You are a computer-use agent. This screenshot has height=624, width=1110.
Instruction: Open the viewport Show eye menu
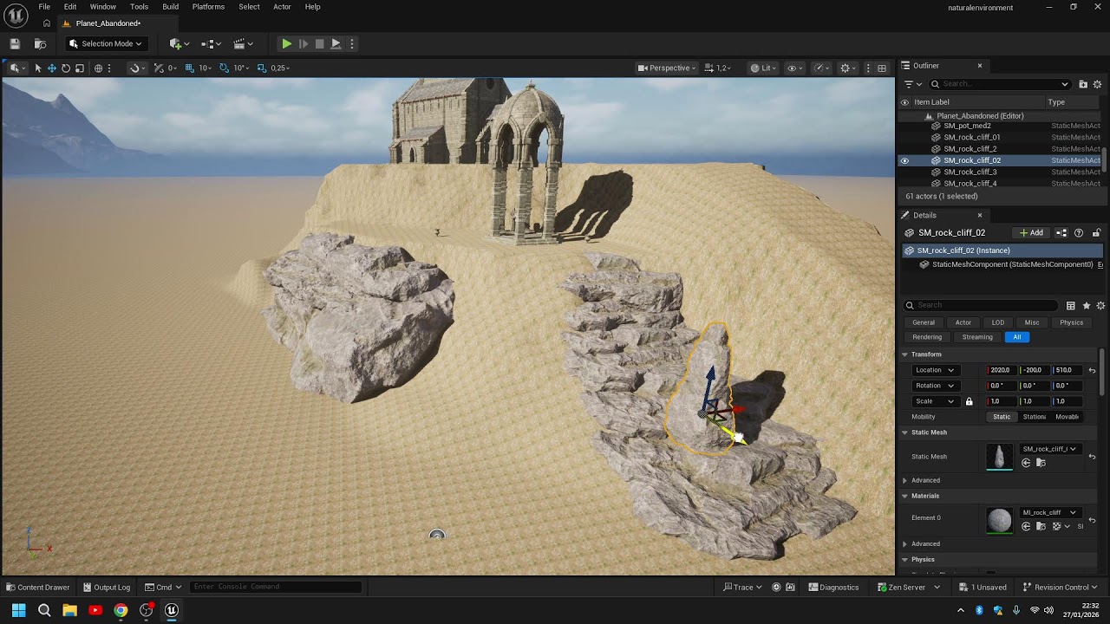(x=794, y=68)
